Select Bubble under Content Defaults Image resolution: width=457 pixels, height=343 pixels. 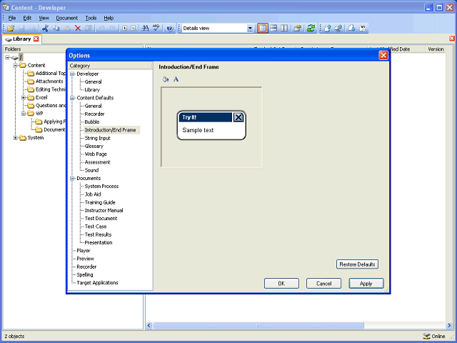pos(92,122)
